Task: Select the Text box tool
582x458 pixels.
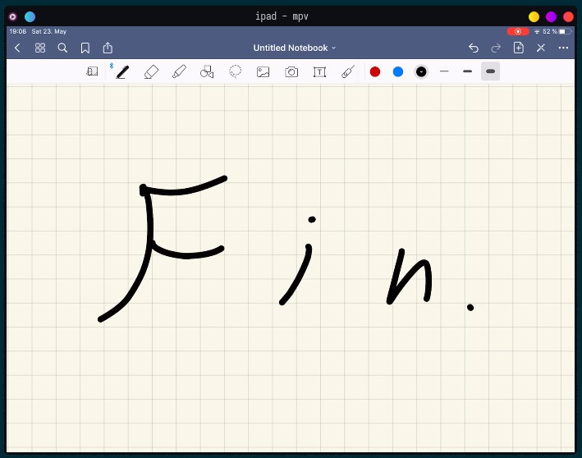Action: [319, 71]
